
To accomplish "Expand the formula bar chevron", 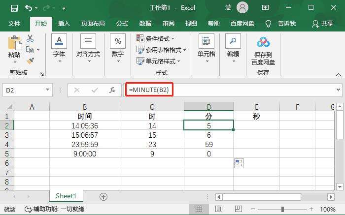I will point(338,90).
